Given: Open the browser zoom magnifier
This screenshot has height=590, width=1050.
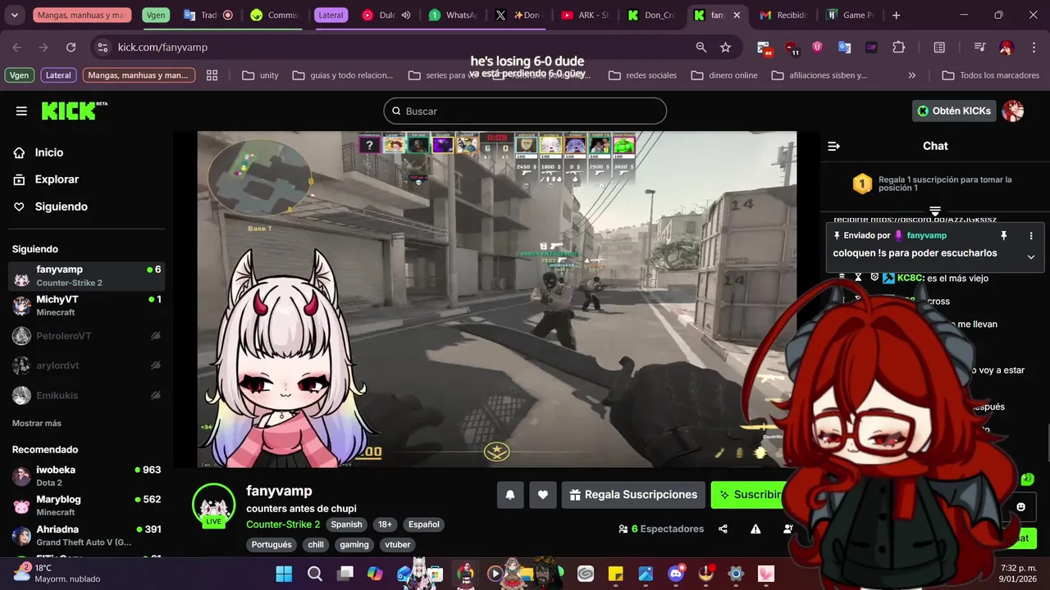Looking at the screenshot, I should pyautogui.click(x=701, y=48).
